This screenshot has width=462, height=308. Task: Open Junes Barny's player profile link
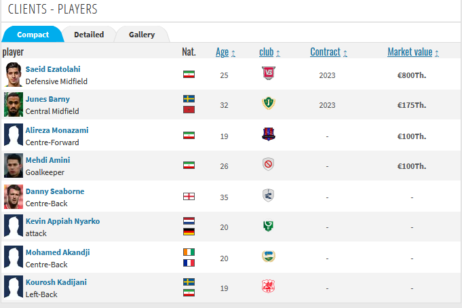coord(46,99)
